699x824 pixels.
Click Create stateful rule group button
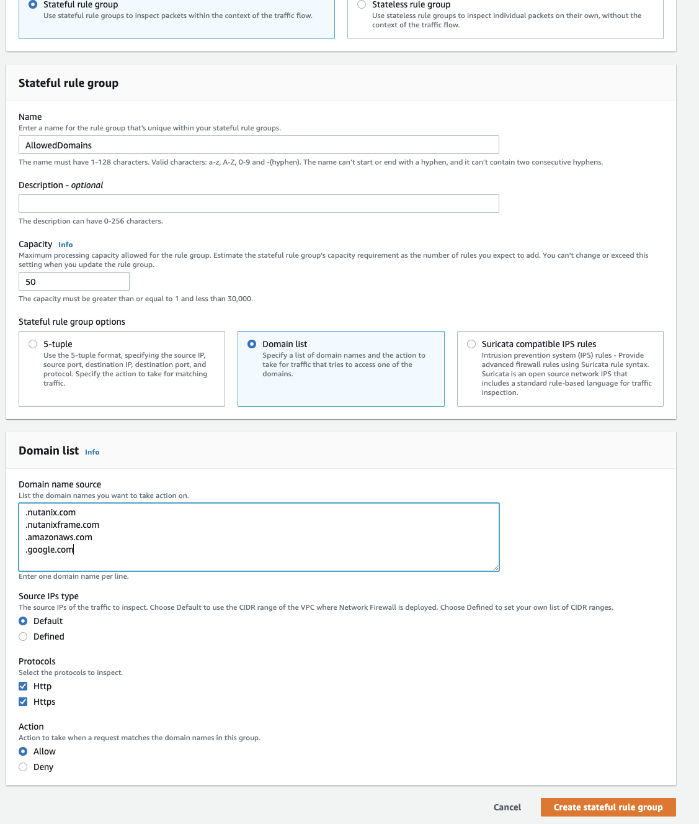(x=608, y=807)
